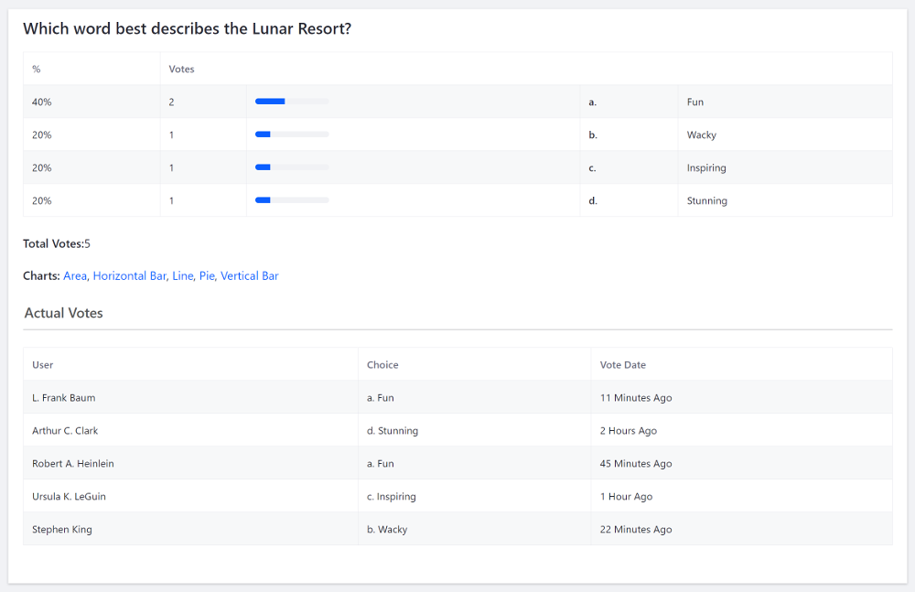Click the % column header
The image size is (915, 592).
37,69
